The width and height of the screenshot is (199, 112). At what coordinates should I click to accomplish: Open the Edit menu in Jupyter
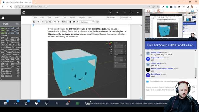[42, 17]
